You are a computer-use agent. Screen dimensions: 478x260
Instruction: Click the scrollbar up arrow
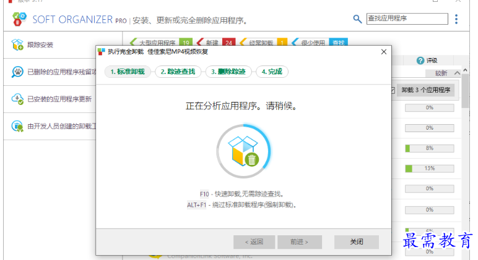point(465,70)
